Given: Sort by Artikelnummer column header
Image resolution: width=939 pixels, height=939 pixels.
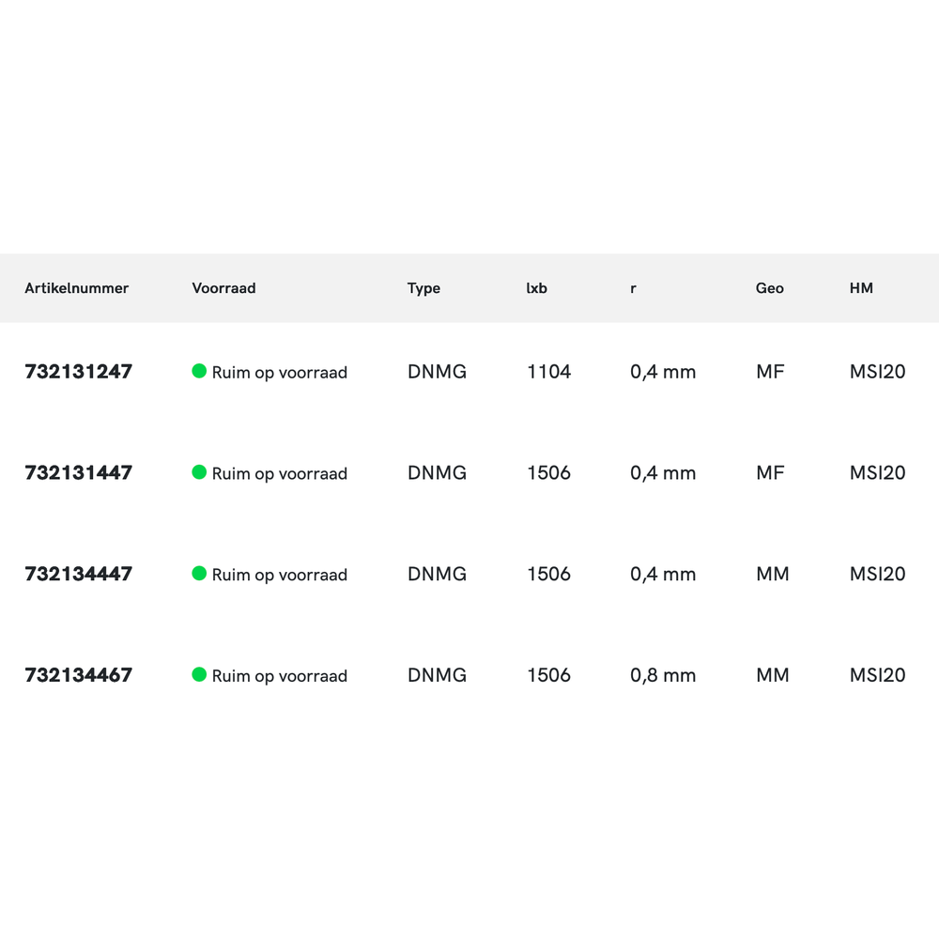Looking at the screenshot, I should pyautogui.click(x=77, y=288).
